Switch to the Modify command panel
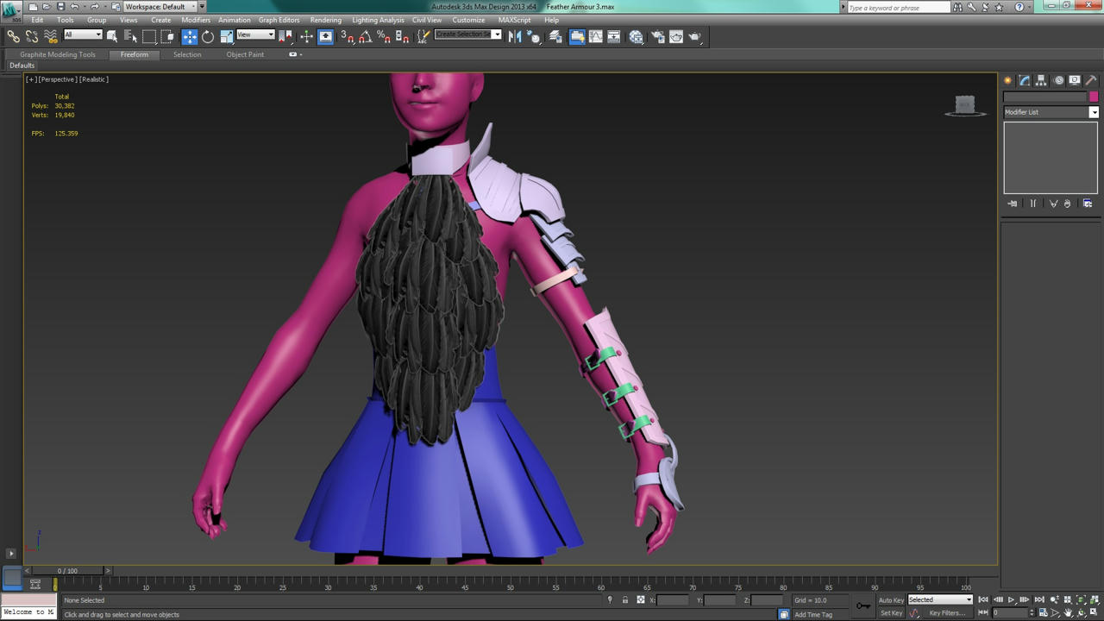The image size is (1104, 621). tap(1025, 80)
